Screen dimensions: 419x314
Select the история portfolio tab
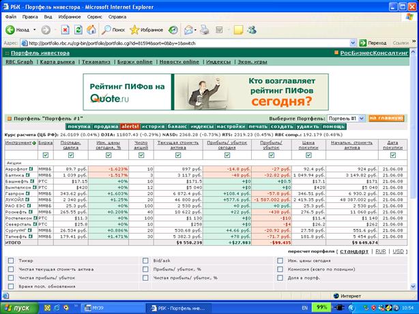153,127
